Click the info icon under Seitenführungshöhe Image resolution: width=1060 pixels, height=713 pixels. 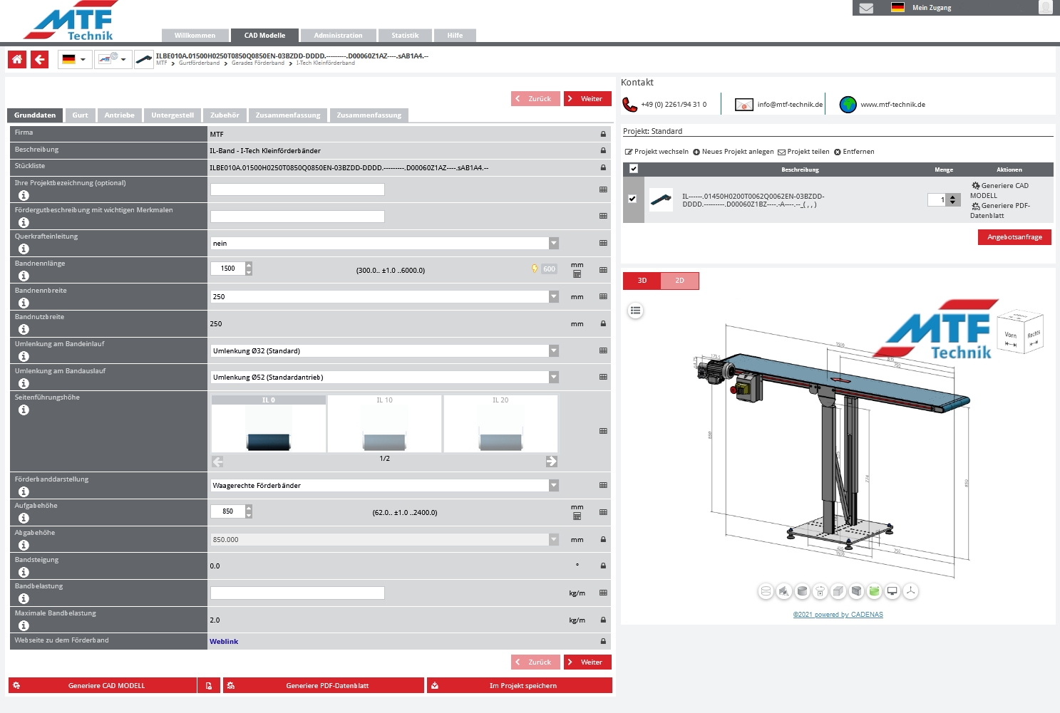click(24, 410)
